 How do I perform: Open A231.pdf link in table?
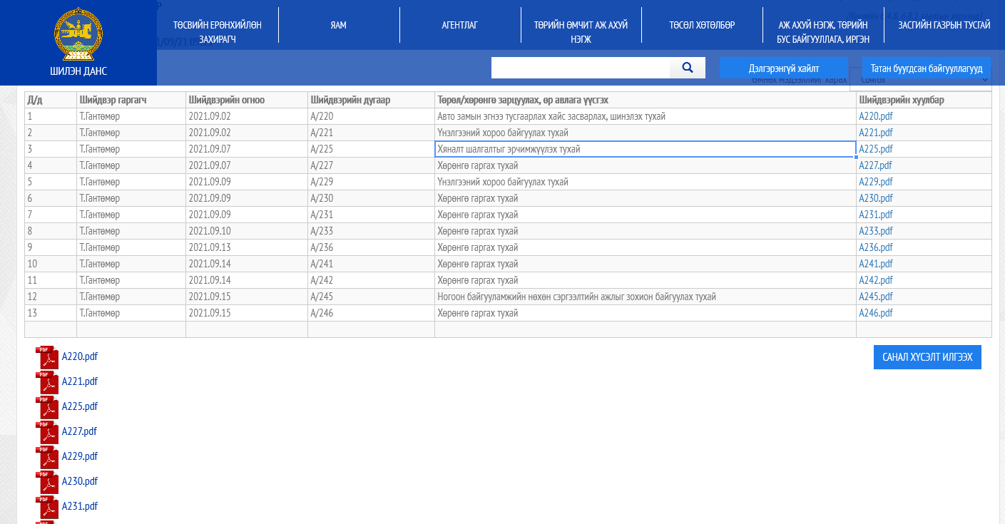(x=876, y=215)
